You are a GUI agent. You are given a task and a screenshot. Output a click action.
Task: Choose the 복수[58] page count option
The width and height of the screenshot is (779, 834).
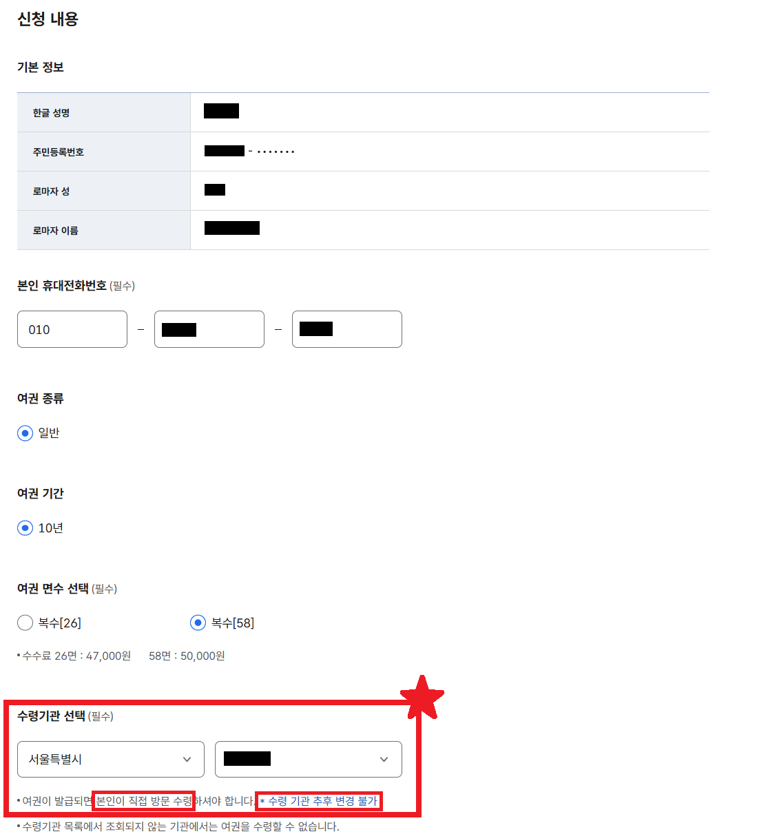point(198,623)
